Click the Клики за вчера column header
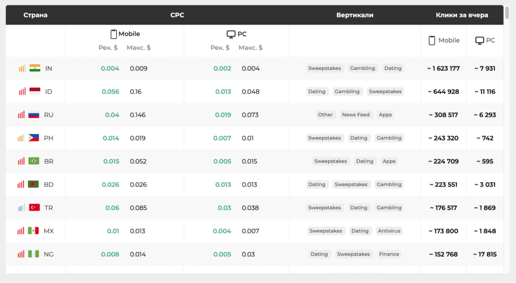The width and height of the screenshot is (516, 283). (462, 15)
